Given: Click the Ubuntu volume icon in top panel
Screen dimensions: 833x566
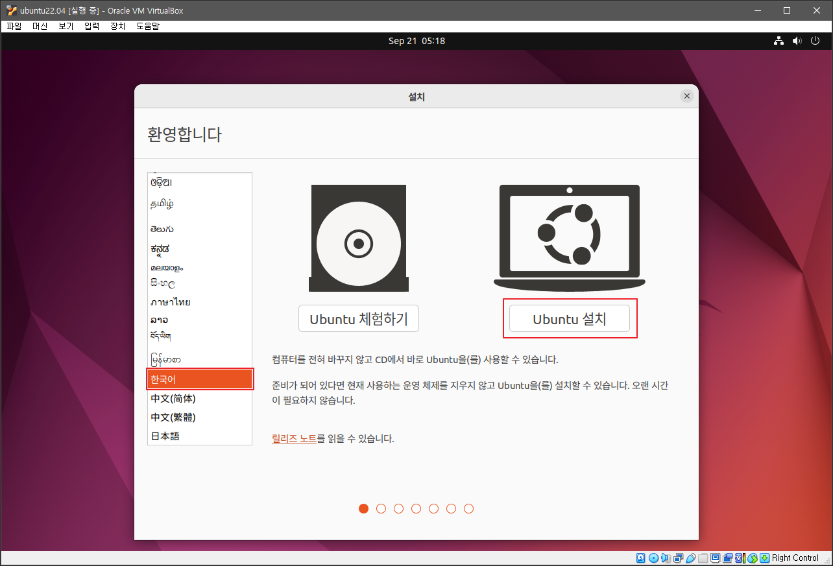Looking at the screenshot, I should tap(797, 41).
